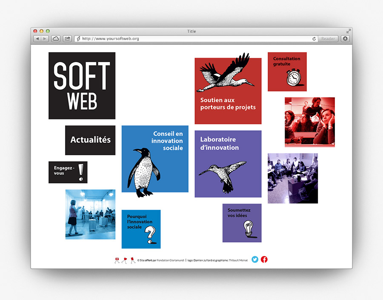Select the Soutien aux porteurs de projets tile
The image size is (383, 300).
[228, 91]
